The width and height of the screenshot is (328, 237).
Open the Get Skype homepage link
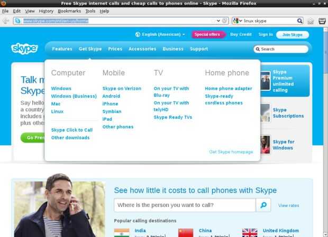(x=231, y=152)
